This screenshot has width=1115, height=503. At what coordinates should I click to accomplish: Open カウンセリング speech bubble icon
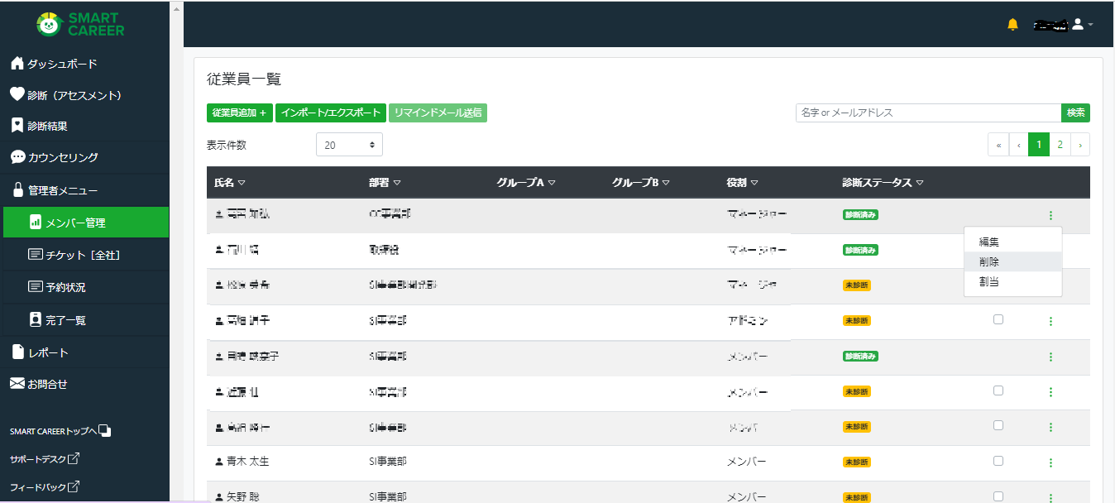(17, 157)
